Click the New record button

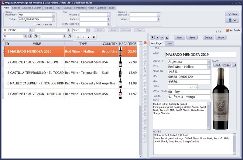pos(180,37)
